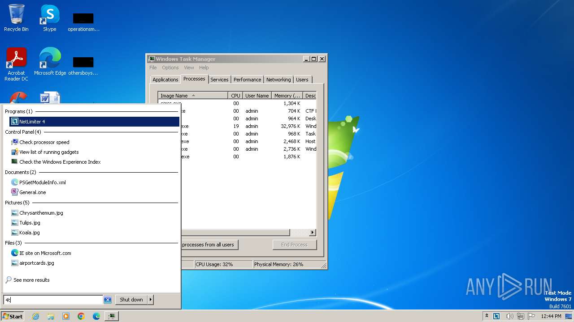Select process row with 704 K memory
The width and height of the screenshot is (574, 322).
coord(249,111)
